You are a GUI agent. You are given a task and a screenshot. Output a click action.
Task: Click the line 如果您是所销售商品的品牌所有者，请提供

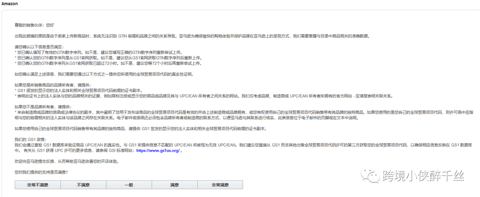(x=53, y=85)
